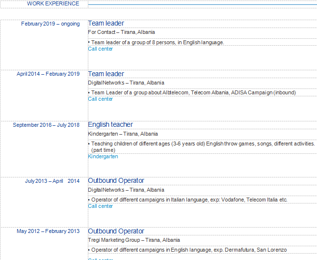Click the 8 persons team description
This screenshot has height=260, width=317.
(157, 43)
